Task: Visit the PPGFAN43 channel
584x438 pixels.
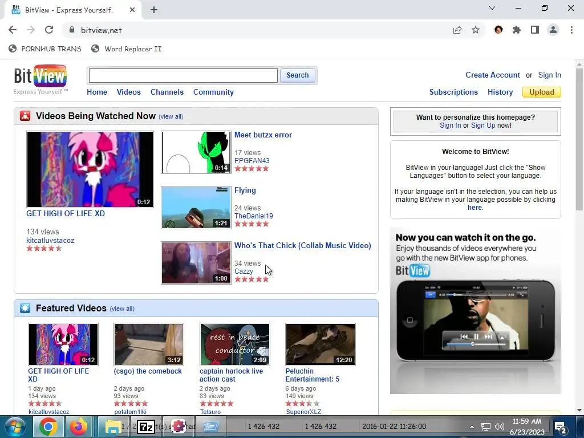Action: pos(252,161)
